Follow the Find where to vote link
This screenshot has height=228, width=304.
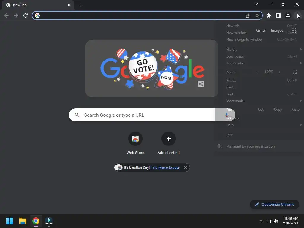point(165,167)
